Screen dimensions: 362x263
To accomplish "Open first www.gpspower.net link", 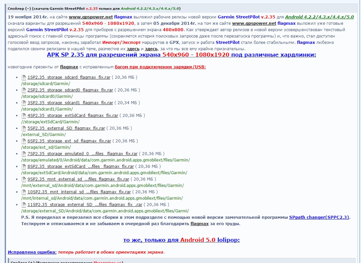I will click(91, 17).
